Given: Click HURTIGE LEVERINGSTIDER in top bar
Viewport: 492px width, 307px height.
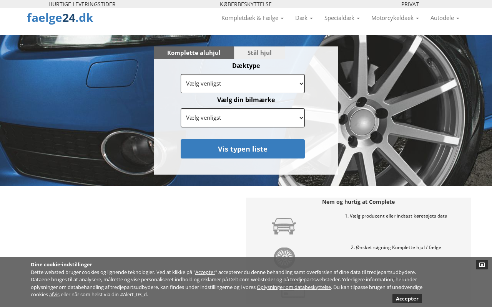Looking at the screenshot, I should pos(82,4).
